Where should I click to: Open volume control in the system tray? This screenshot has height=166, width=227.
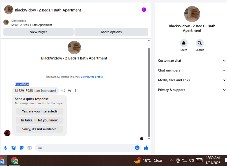click(x=191, y=160)
